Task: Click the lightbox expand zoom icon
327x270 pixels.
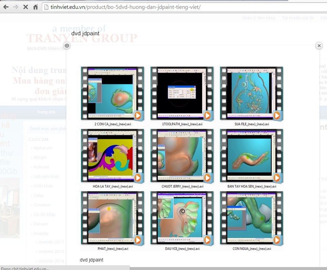Action: [67, 46]
